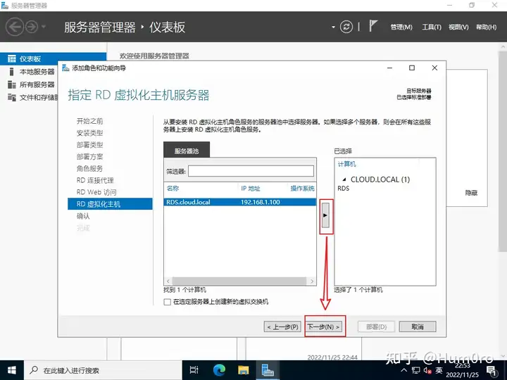Show hidden system tray icons

point(404,370)
